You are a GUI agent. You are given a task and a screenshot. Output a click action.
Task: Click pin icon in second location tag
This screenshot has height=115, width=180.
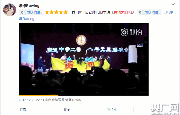pos(140,12)
